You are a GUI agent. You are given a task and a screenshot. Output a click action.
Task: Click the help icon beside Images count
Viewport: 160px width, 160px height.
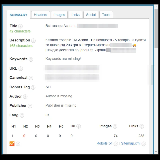point(115,126)
